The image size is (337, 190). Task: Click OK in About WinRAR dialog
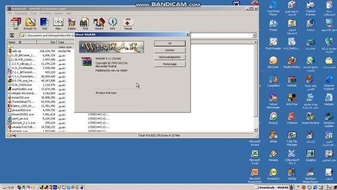coord(170,43)
